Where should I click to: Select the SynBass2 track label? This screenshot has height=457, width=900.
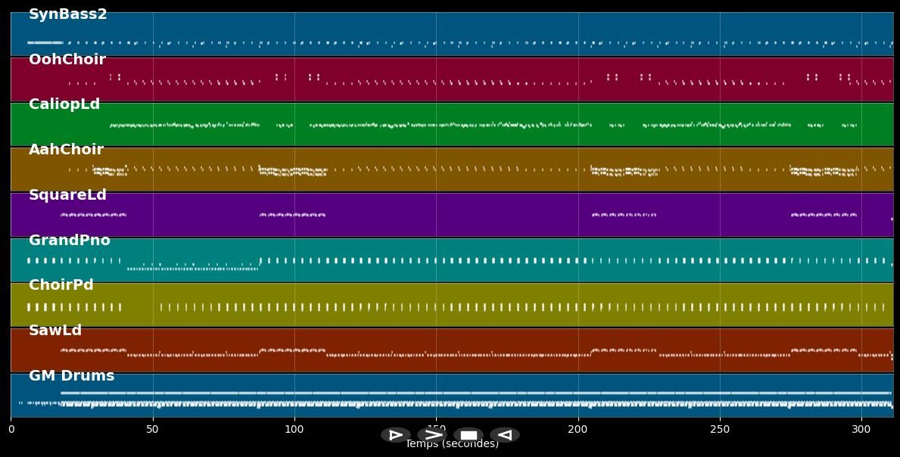tap(67, 14)
